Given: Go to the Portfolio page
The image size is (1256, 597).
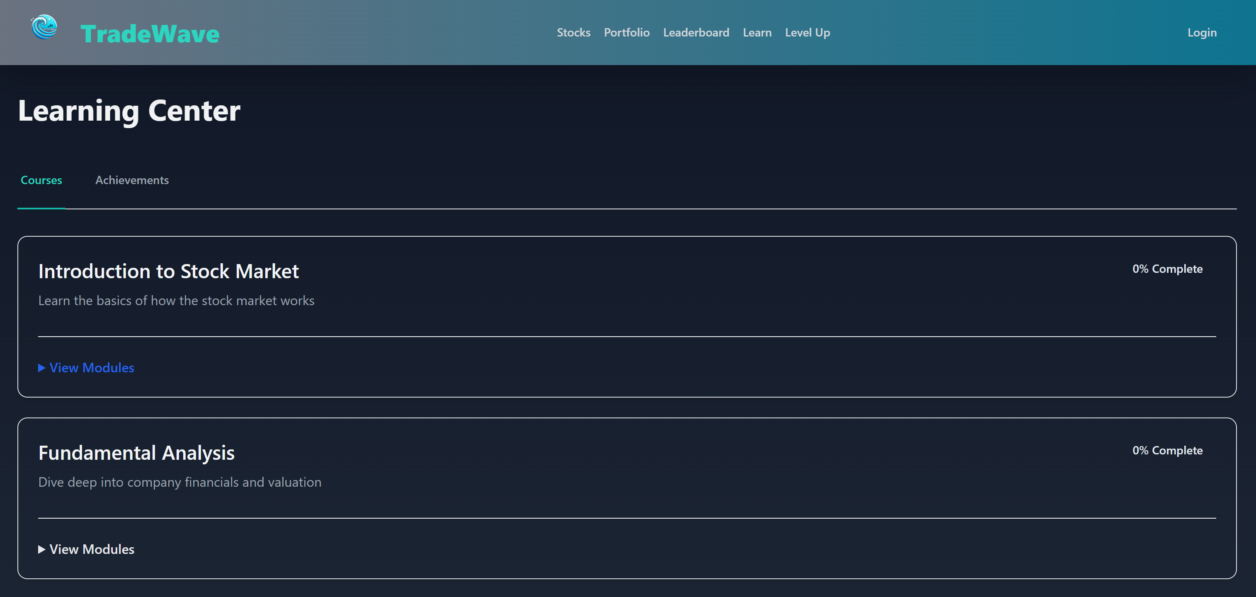Looking at the screenshot, I should pyautogui.click(x=626, y=33).
